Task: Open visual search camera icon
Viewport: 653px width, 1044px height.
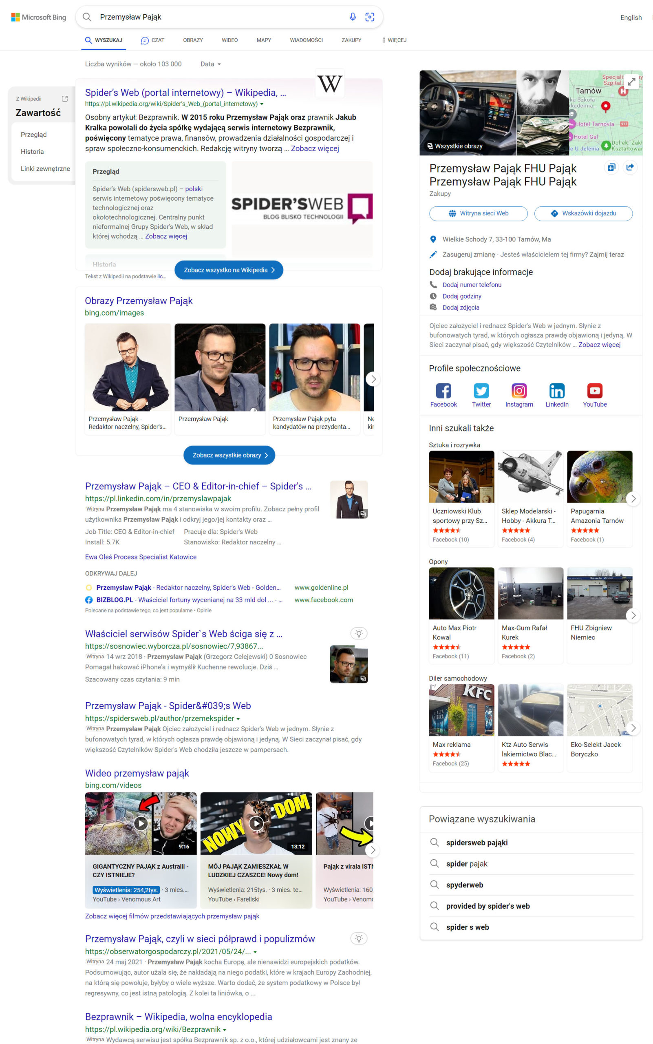Action: coord(370,17)
